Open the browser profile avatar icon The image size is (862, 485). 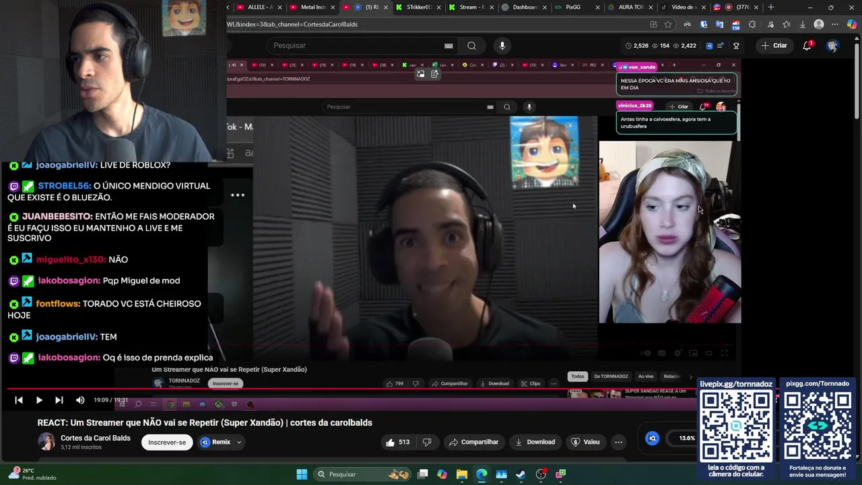click(x=819, y=24)
